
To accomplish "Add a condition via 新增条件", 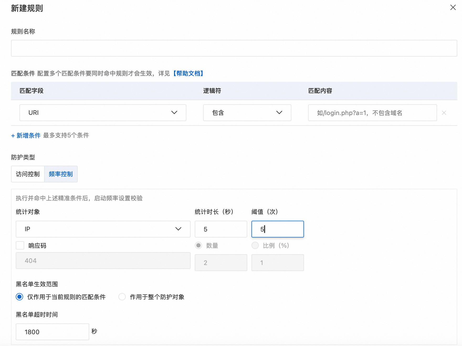I will 26,136.
